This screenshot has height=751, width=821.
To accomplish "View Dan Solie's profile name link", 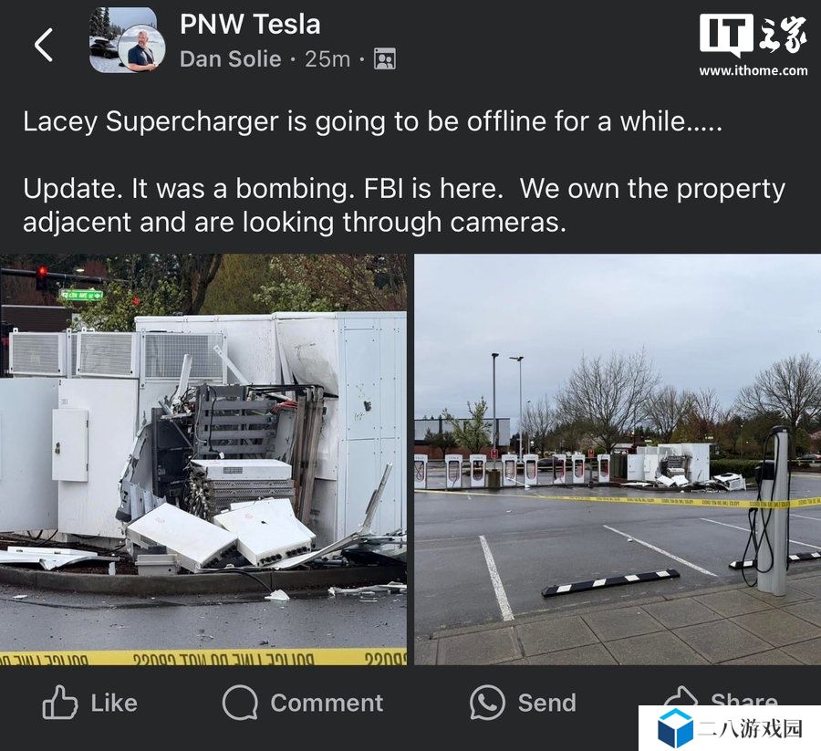I will pyautogui.click(x=231, y=59).
